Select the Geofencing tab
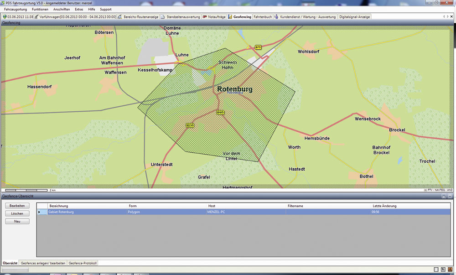456x275 pixels. click(240, 17)
